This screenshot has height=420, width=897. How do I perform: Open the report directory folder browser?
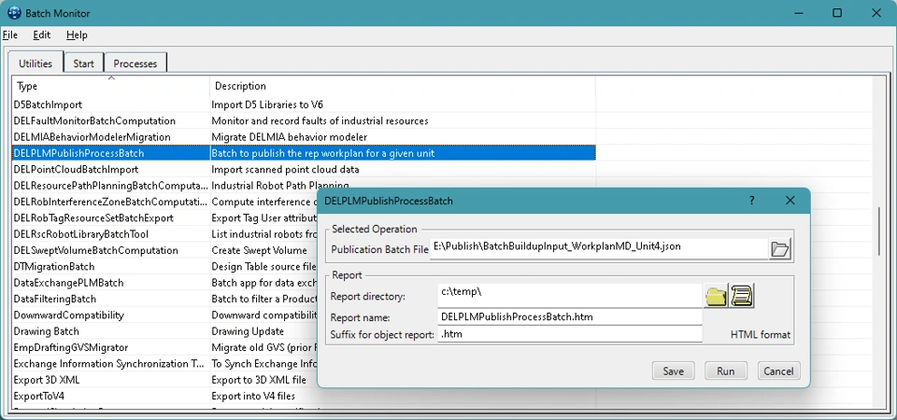[716, 296]
